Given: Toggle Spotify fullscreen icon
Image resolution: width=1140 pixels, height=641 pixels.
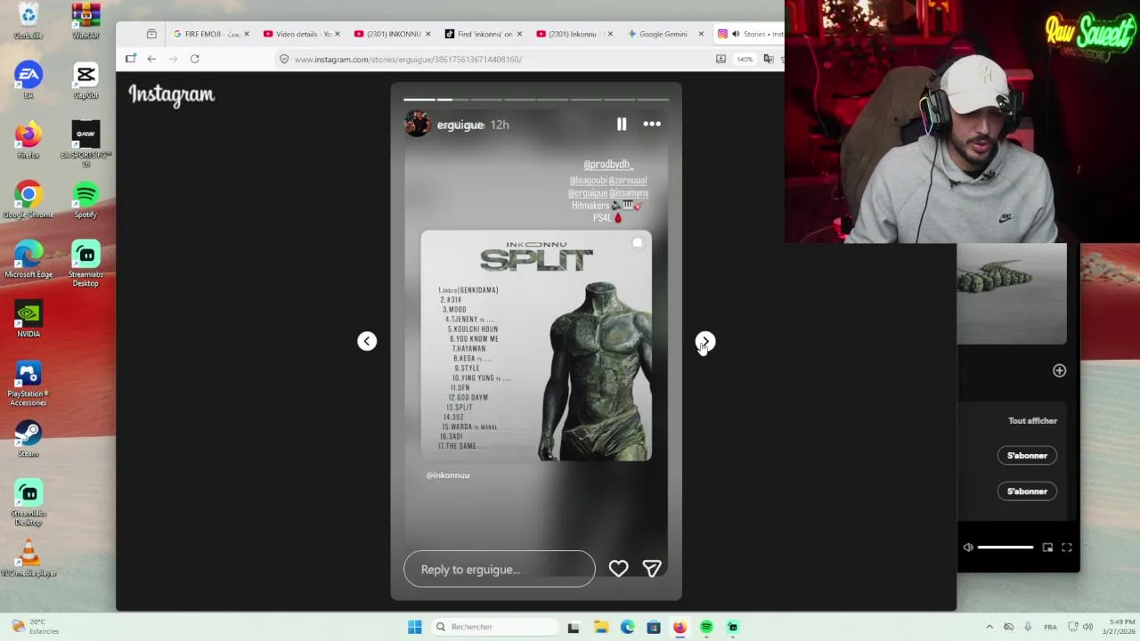Looking at the screenshot, I should click(1066, 548).
